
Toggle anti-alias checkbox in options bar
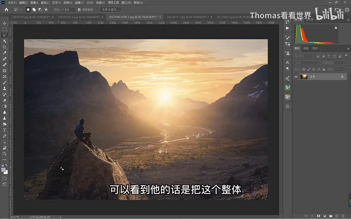coord(79,10)
